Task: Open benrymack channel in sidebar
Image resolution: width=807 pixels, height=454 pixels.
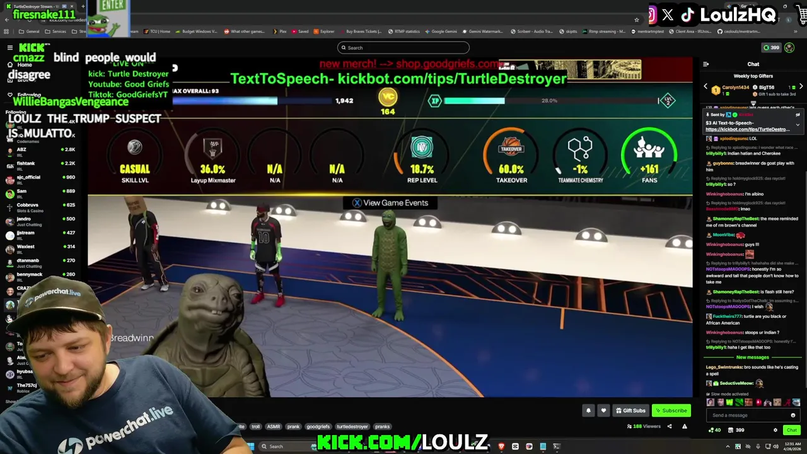Action: pyautogui.click(x=41, y=277)
